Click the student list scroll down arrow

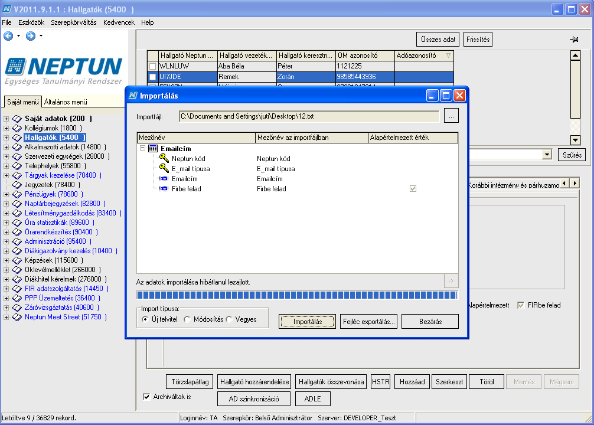[x=576, y=140]
